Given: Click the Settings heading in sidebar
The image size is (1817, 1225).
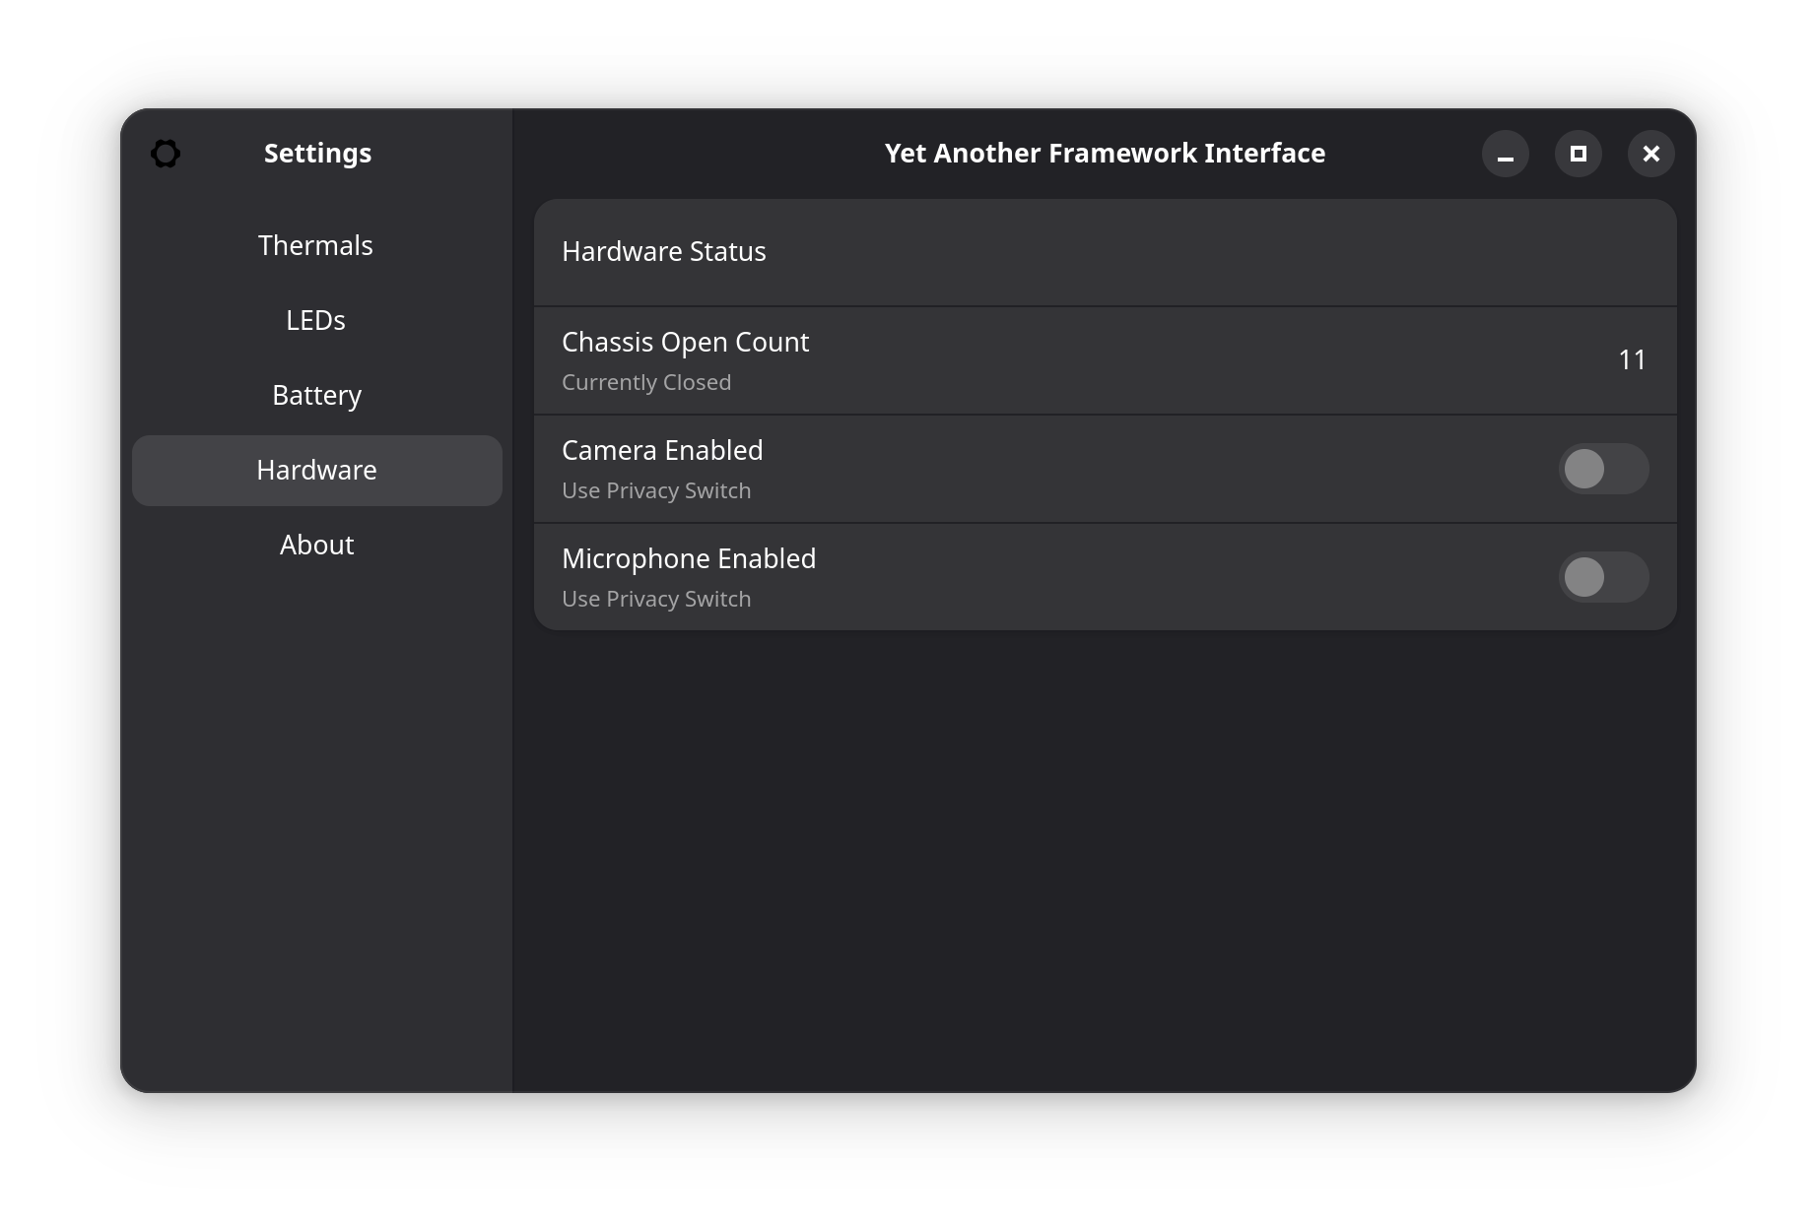Looking at the screenshot, I should click(x=317, y=154).
